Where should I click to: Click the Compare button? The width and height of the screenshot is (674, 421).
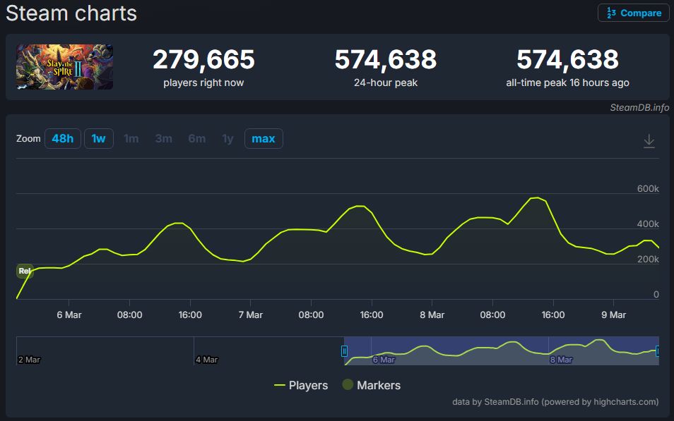pyautogui.click(x=633, y=13)
